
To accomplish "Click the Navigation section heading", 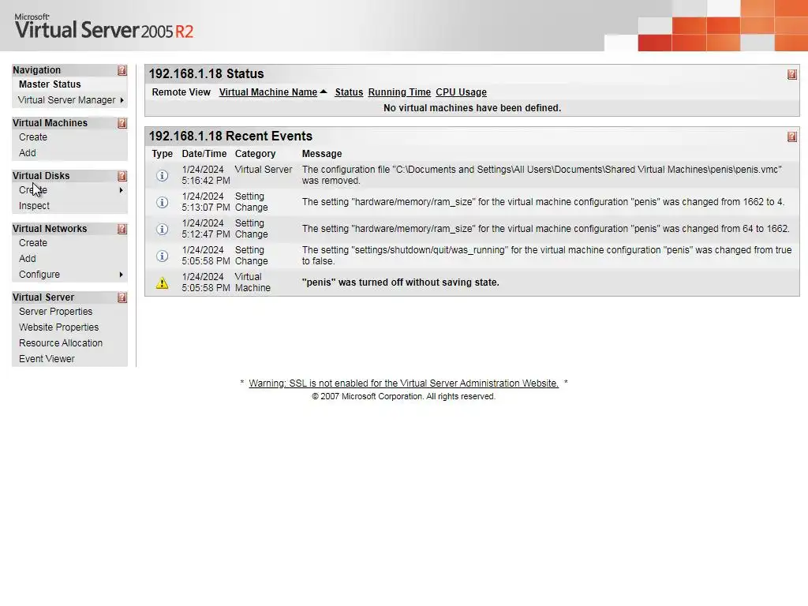I will point(36,70).
